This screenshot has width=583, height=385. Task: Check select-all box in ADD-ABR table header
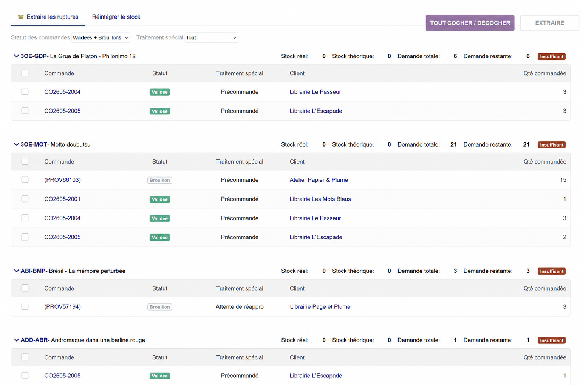click(x=25, y=357)
